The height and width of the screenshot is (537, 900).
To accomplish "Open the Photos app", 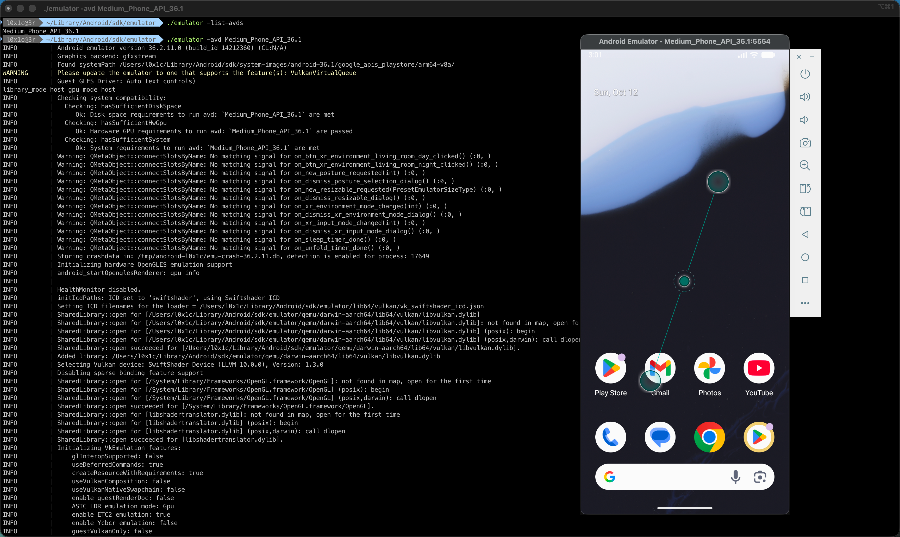I will tap(709, 368).
